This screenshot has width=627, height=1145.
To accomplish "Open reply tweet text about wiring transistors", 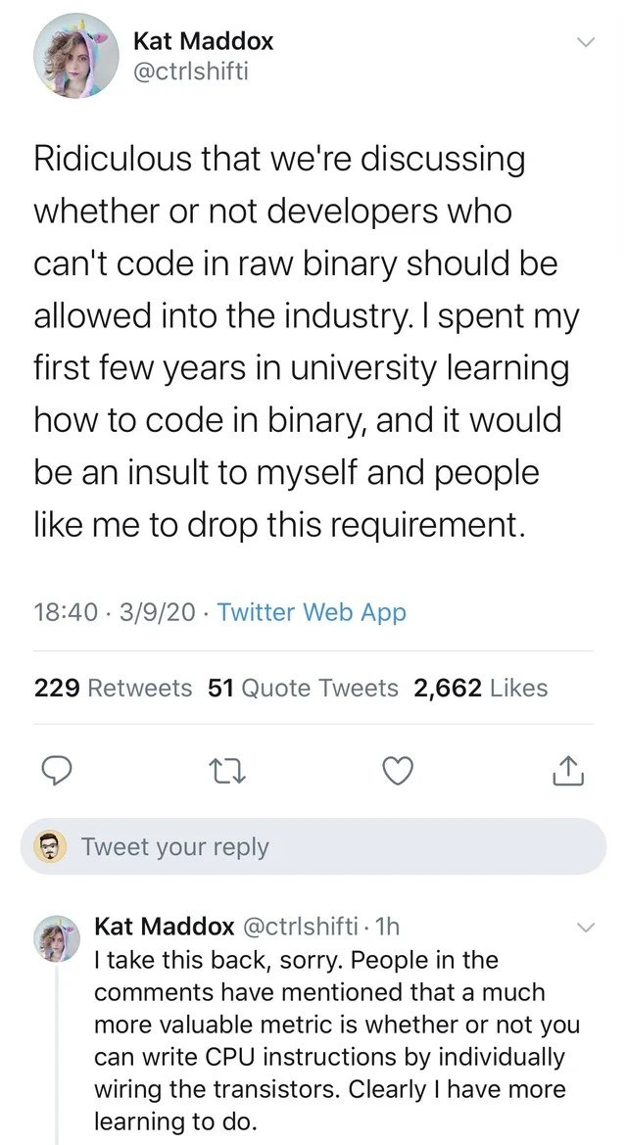I will coord(336,1040).
